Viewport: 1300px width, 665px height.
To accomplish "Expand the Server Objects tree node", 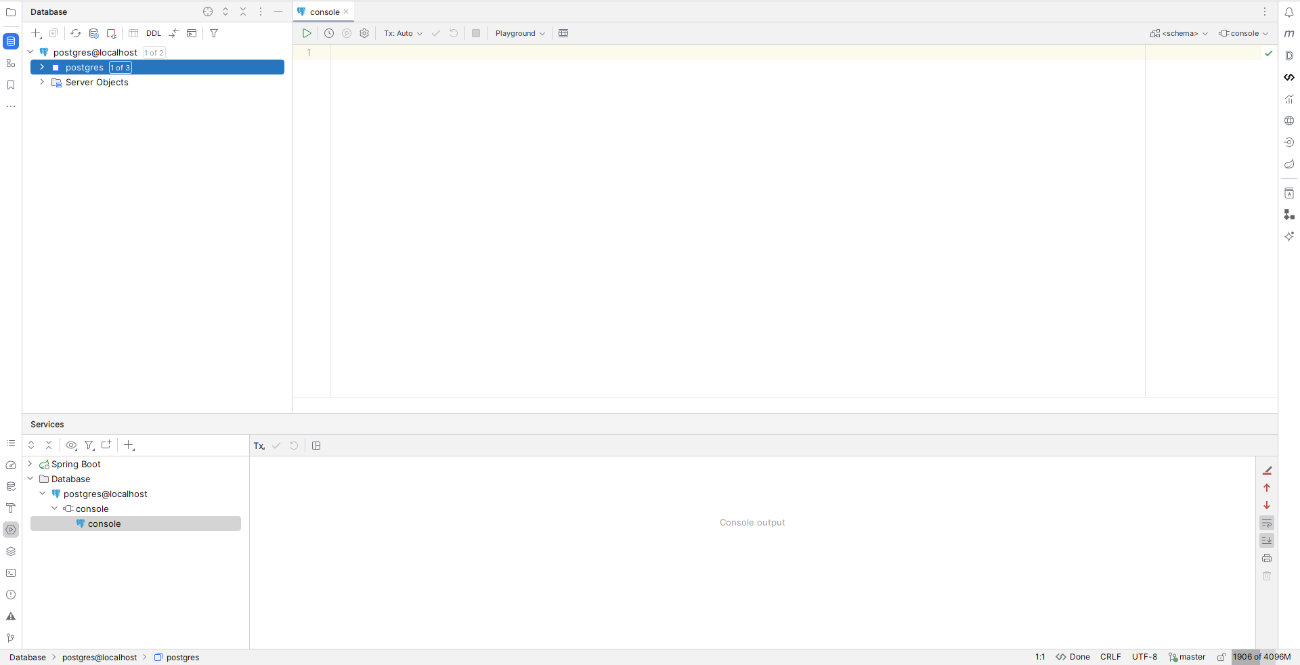I will 42,82.
